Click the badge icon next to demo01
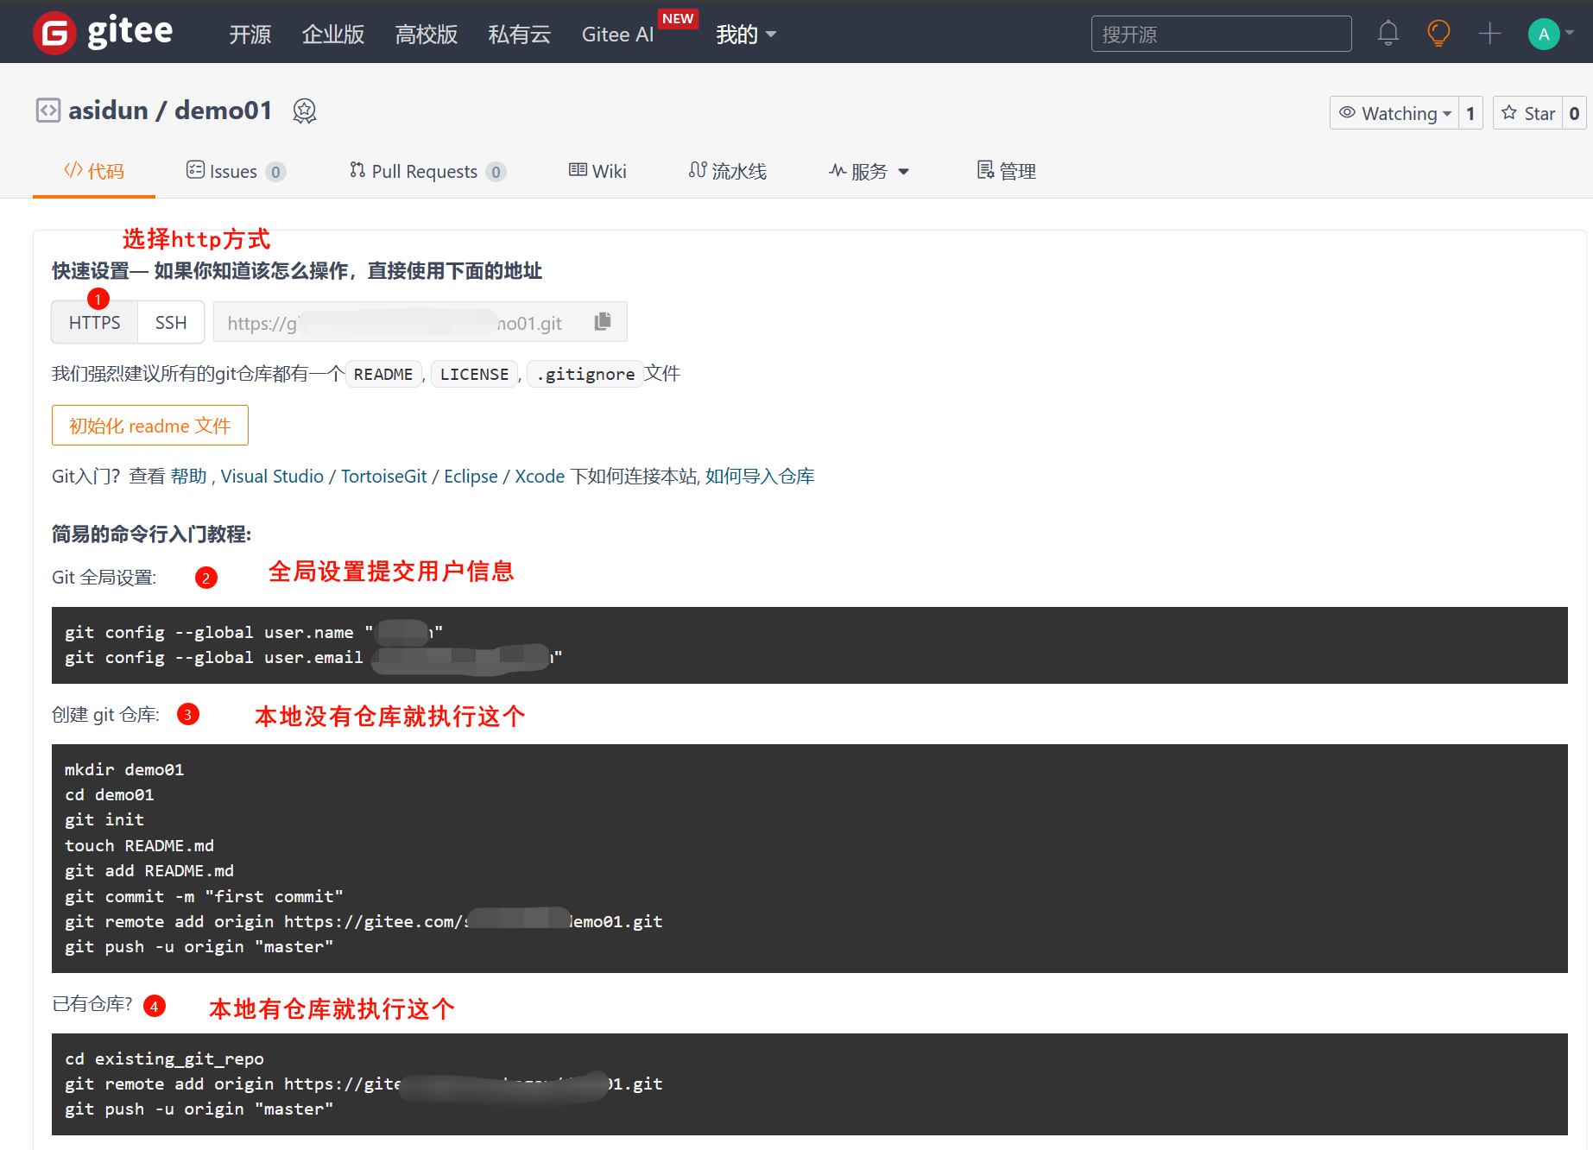1593x1150 pixels. [x=305, y=111]
